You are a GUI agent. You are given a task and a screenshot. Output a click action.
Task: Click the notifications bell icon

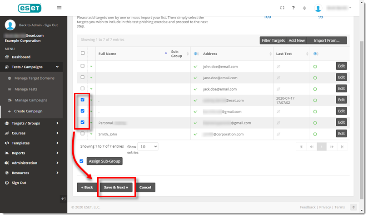point(304,8)
